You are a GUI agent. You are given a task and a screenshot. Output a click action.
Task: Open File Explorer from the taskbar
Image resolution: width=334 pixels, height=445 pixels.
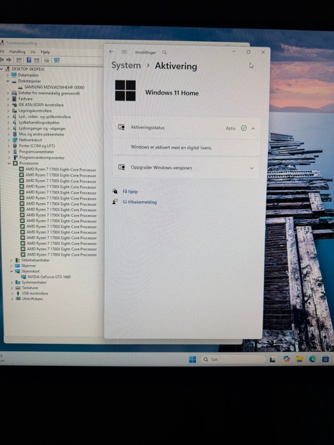pos(300,359)
